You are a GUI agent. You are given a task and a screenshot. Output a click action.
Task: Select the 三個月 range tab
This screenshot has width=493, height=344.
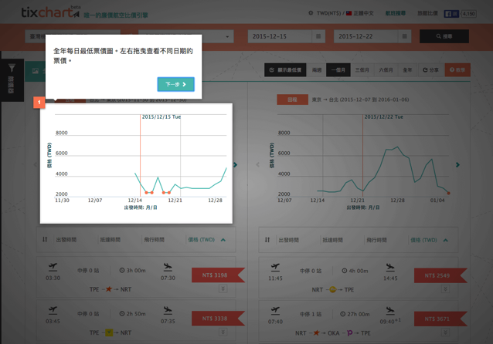pyautogui.click(x=362, y=70)
